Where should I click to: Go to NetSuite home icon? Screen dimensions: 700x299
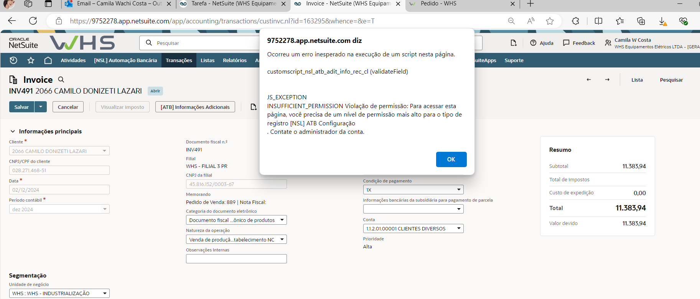[48, 60]
